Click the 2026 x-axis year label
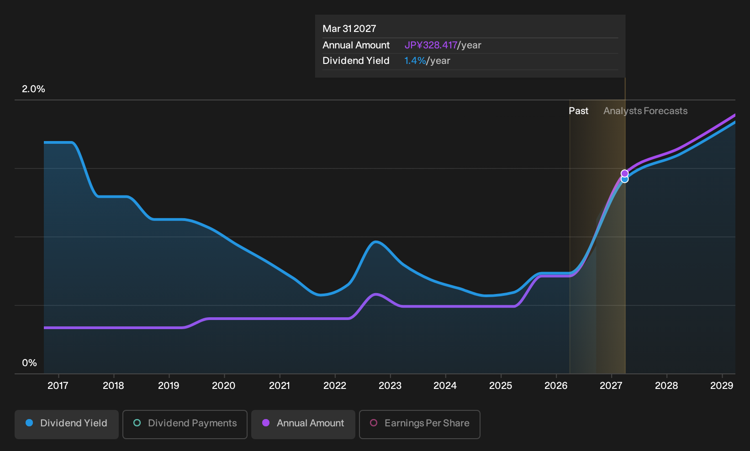The width and height of the screenshot is (750, 451). click(556, 386)
